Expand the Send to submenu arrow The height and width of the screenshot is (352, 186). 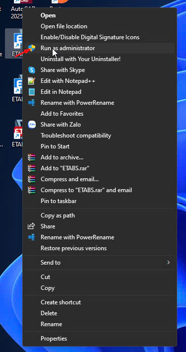pyautogui.click(x=169, y=263)
